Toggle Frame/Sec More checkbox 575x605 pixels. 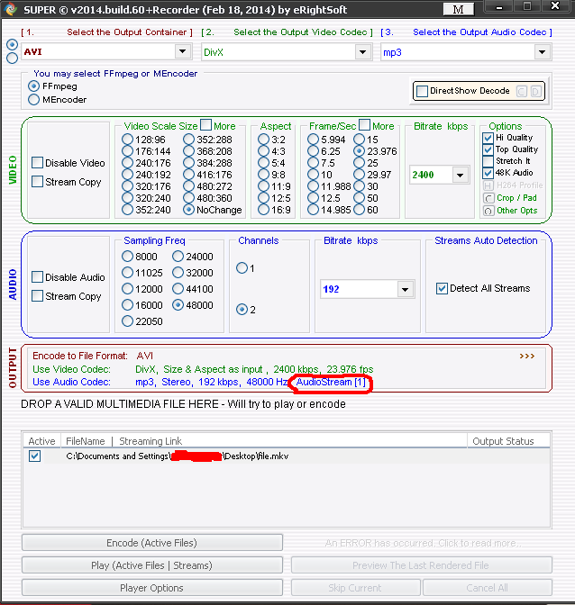pyautogui.click(x=364, y=124)
